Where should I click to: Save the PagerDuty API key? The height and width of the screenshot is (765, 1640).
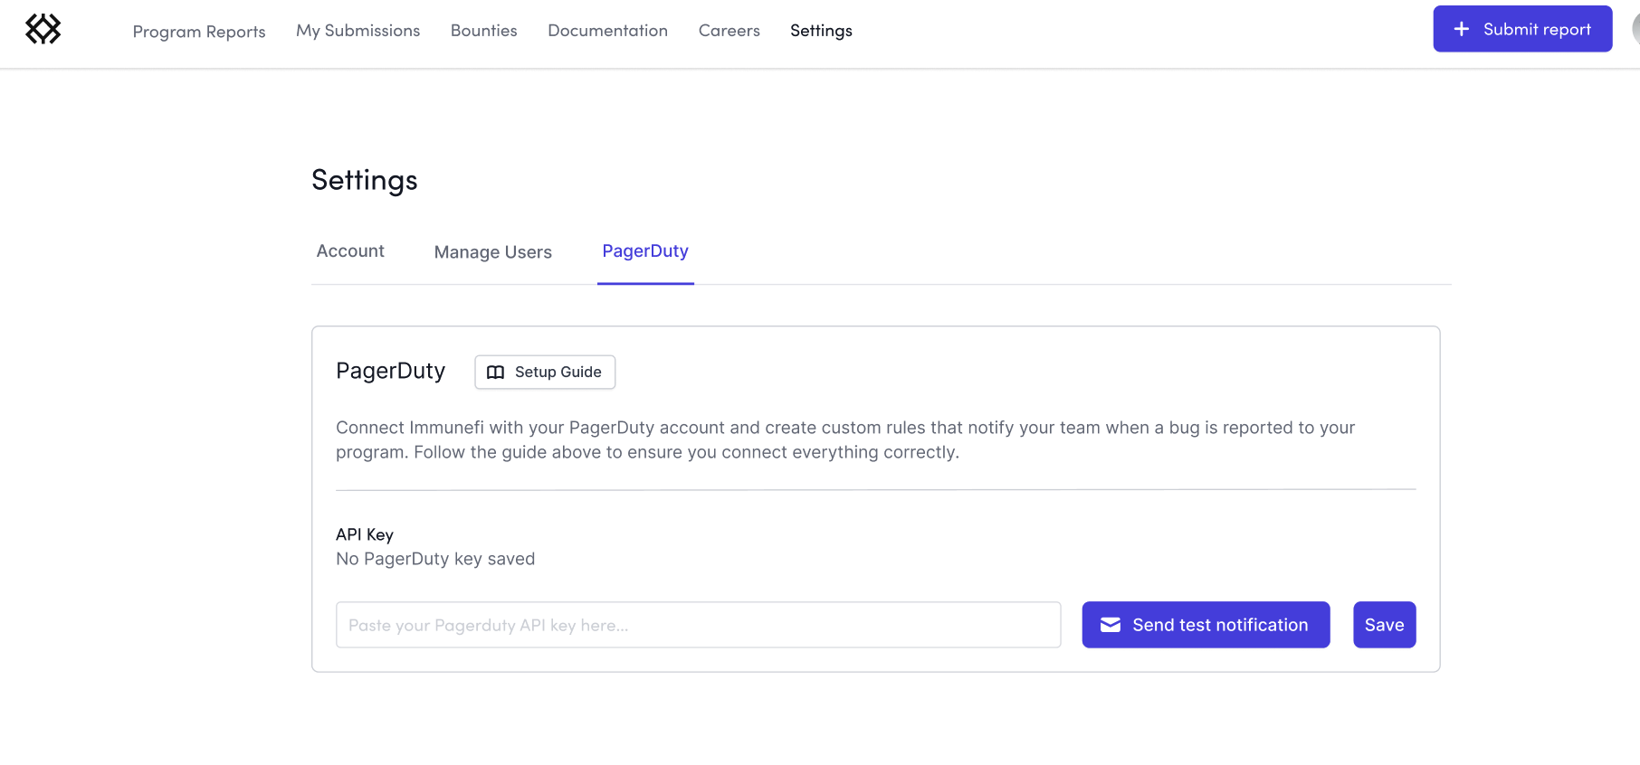1384,625
